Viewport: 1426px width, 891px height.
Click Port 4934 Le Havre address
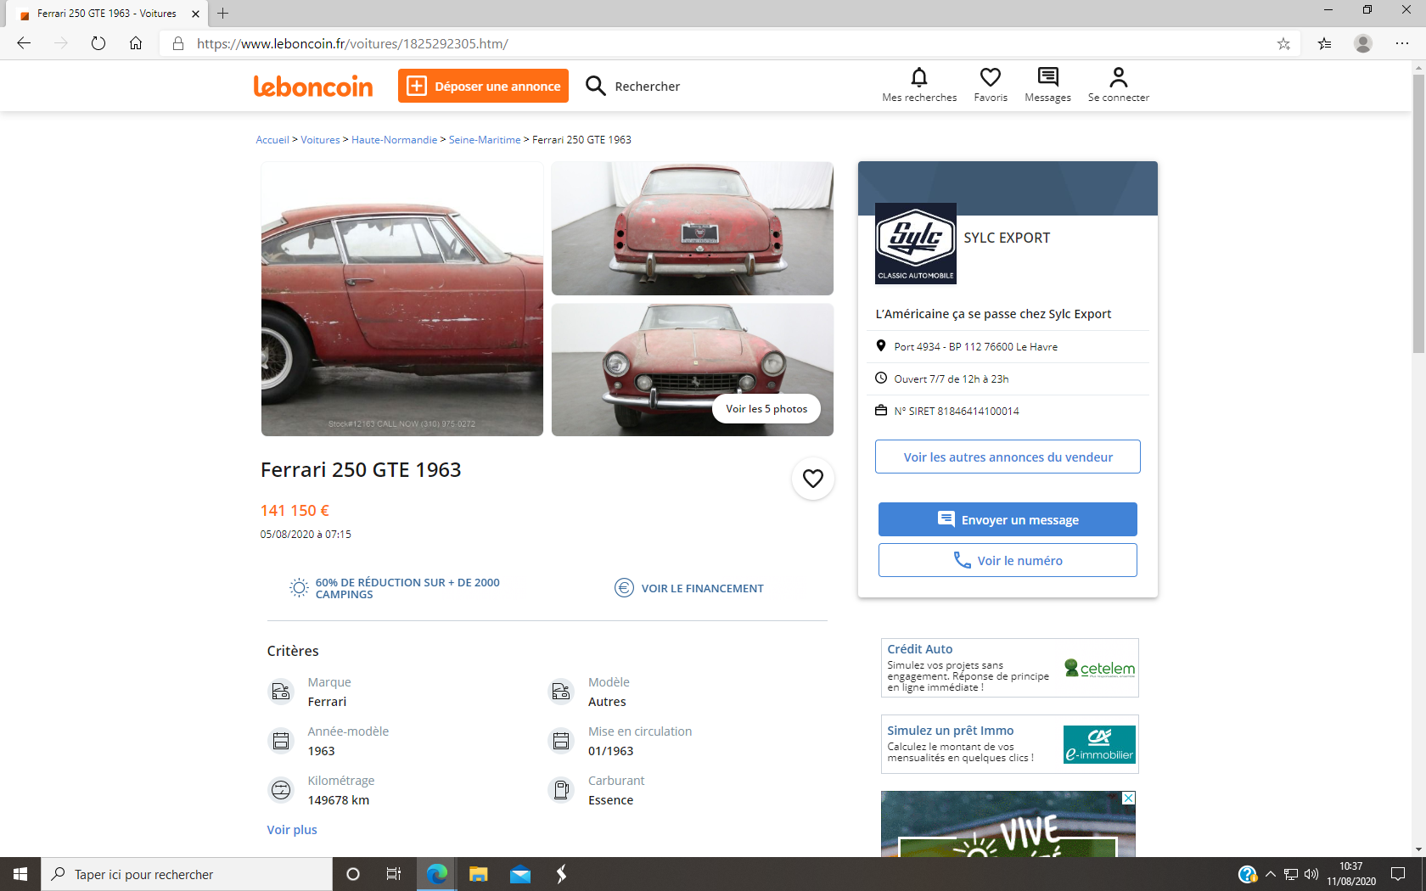[975, 347]
